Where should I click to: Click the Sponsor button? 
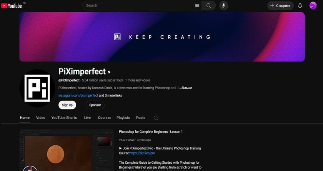point(95,105)
